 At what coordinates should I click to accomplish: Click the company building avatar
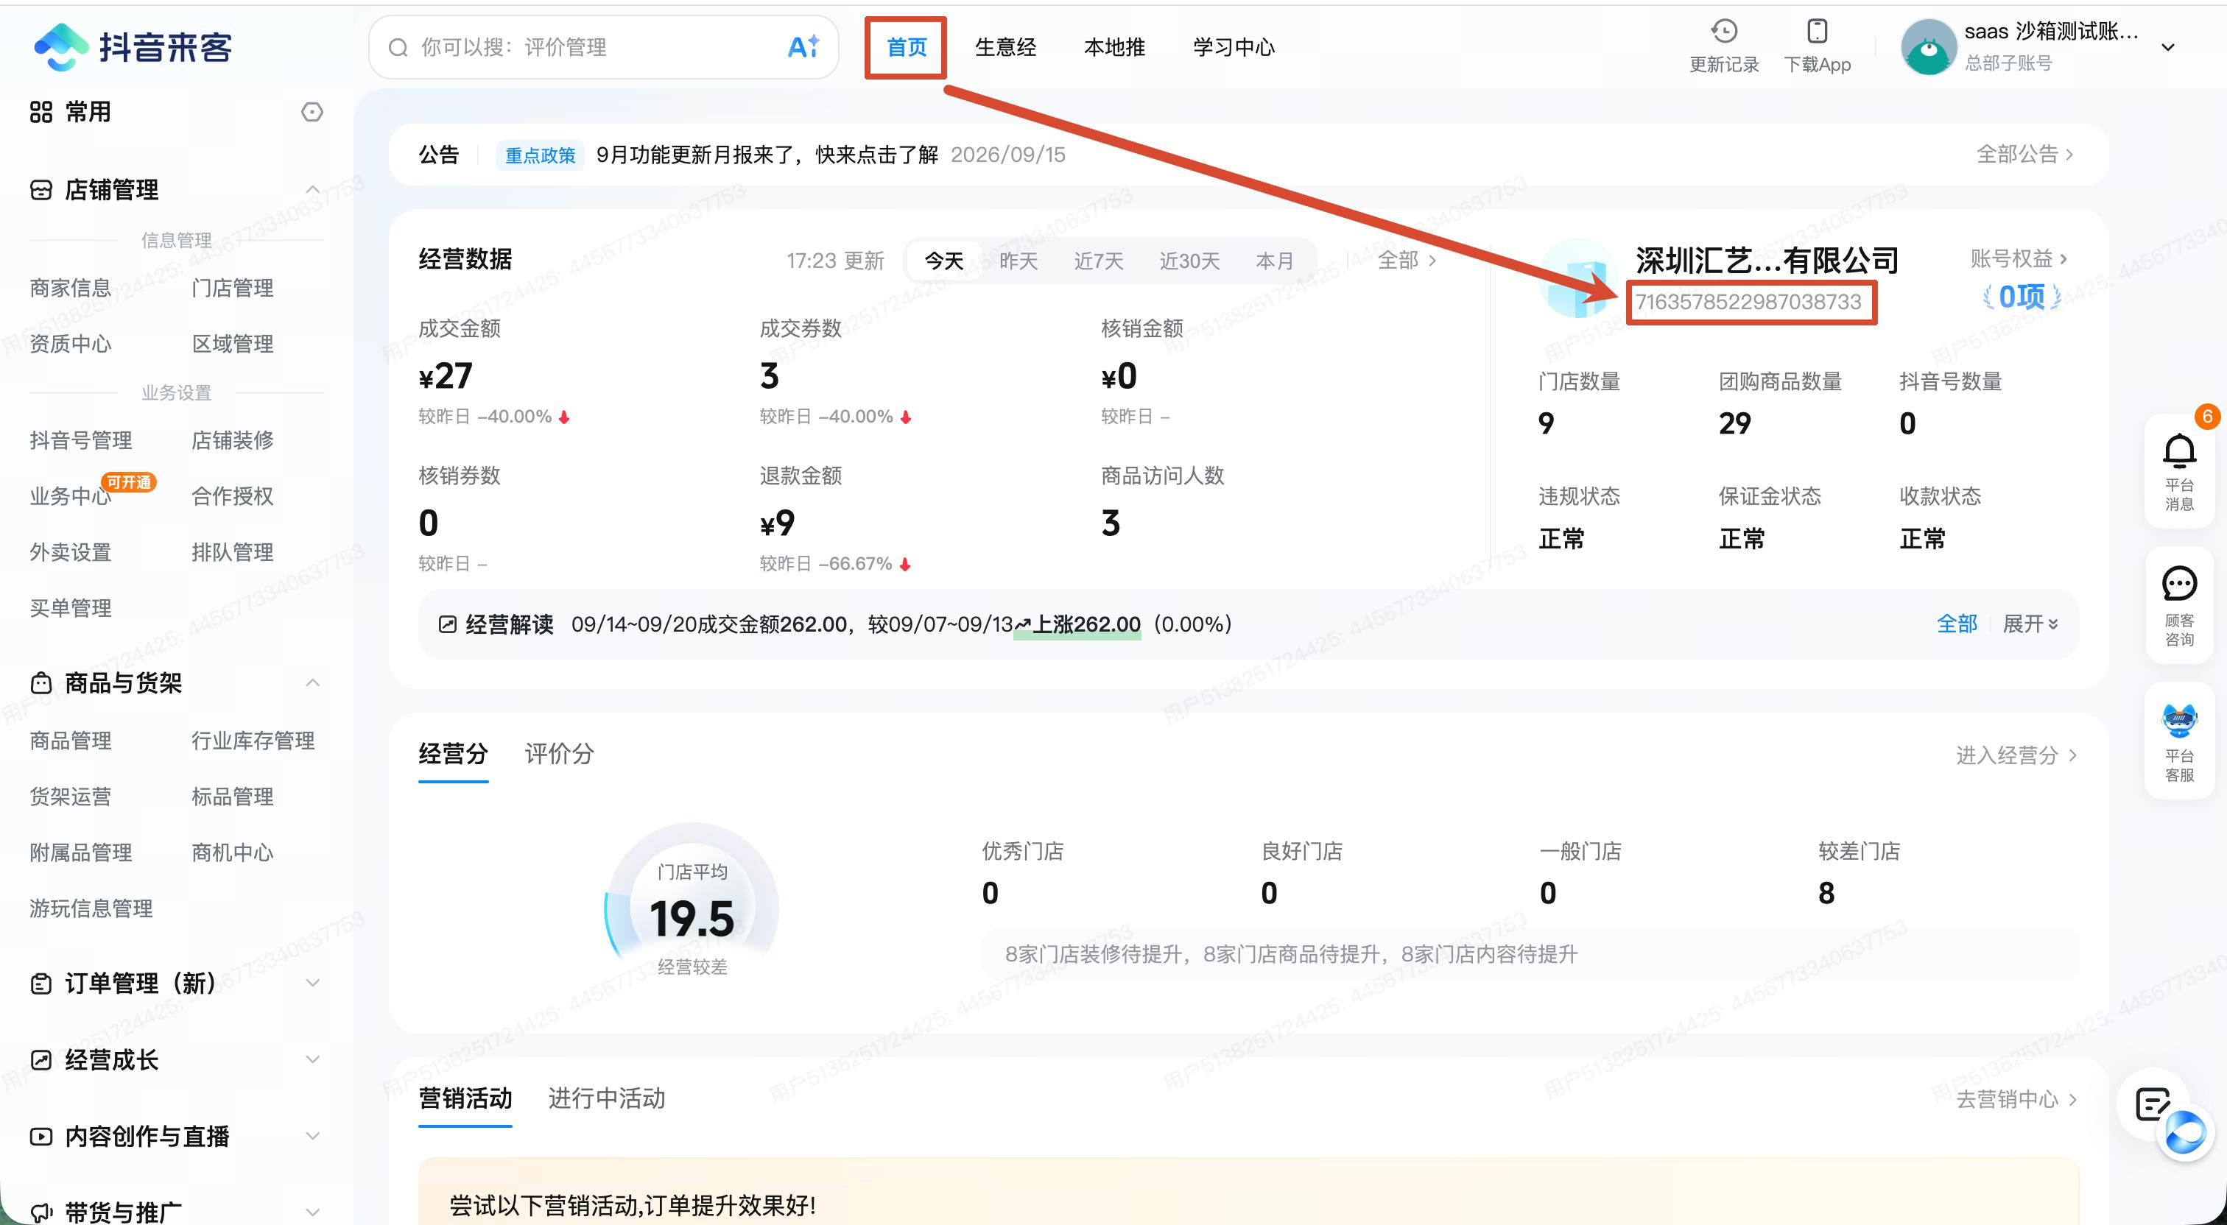click(x=1579, y=278)
